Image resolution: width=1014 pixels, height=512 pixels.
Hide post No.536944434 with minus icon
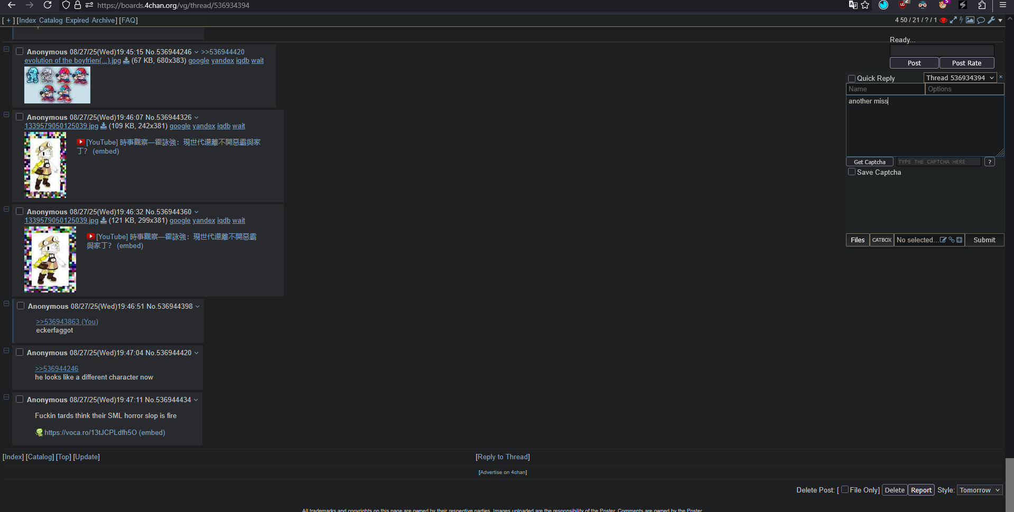point(6,397)
